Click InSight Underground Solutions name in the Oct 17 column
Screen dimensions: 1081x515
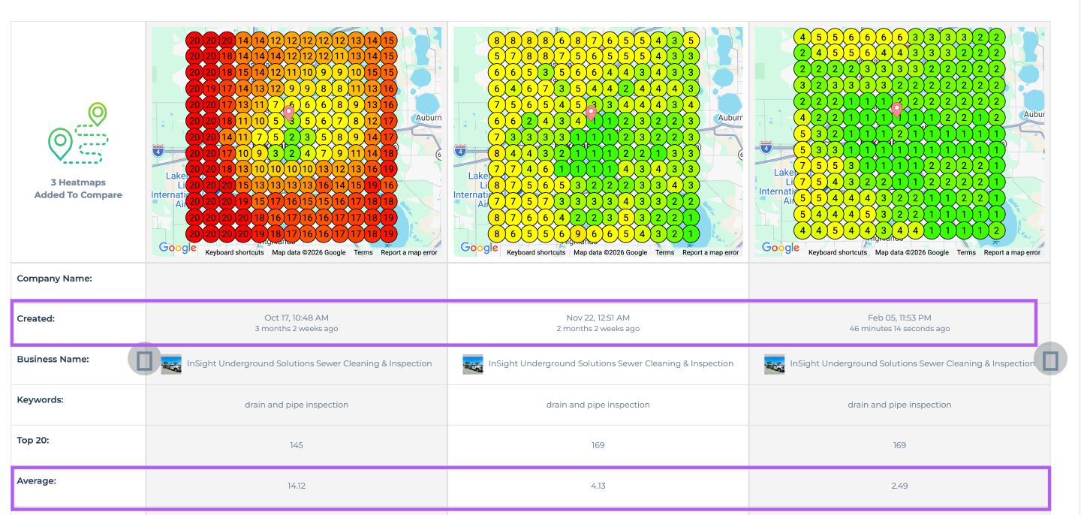pyautogui.click(x=309, y=363)
